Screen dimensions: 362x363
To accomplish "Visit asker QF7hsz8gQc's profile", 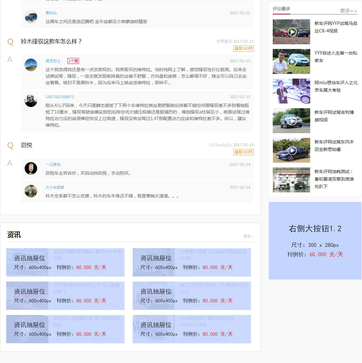I will (220, 145).
